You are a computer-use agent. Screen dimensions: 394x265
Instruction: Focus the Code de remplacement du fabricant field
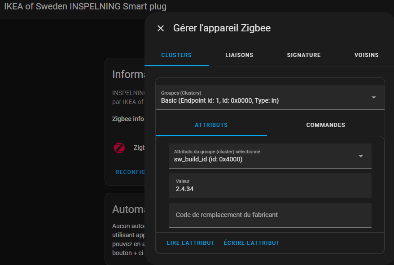click(270, 215)
